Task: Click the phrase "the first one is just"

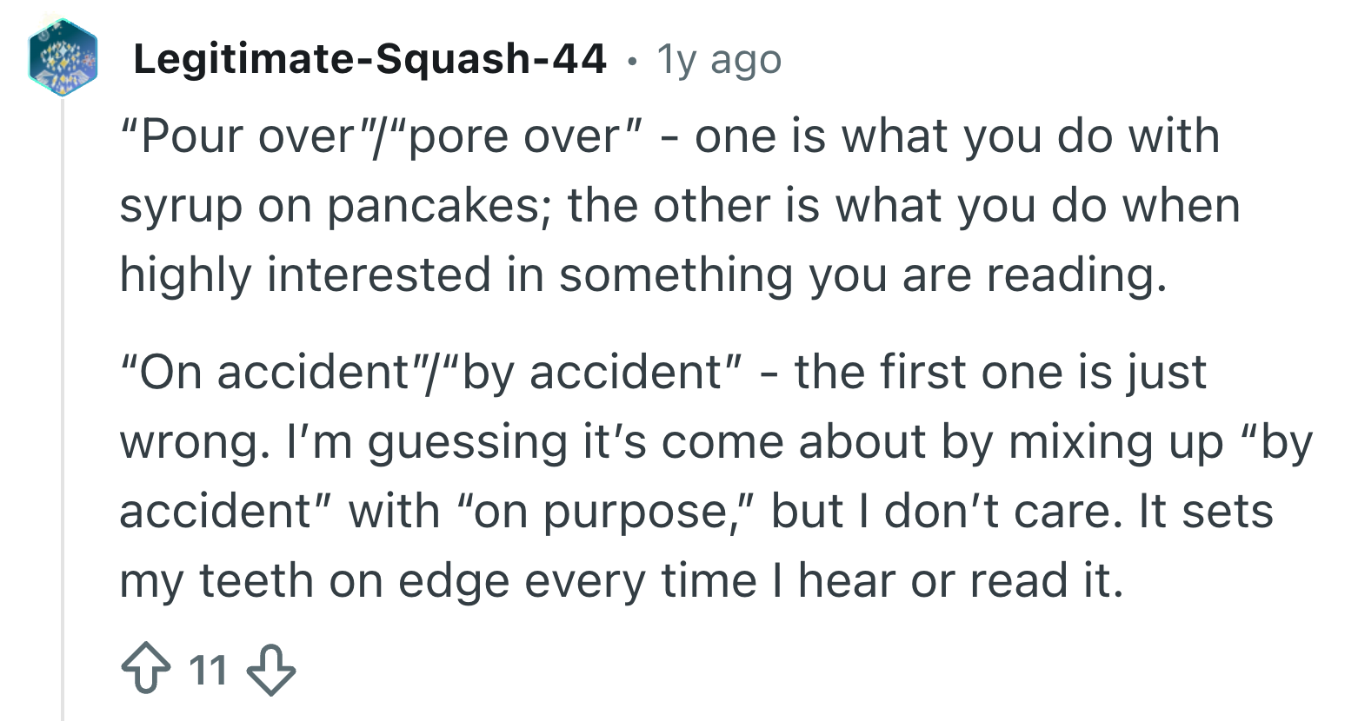Action: [1000, 373]
